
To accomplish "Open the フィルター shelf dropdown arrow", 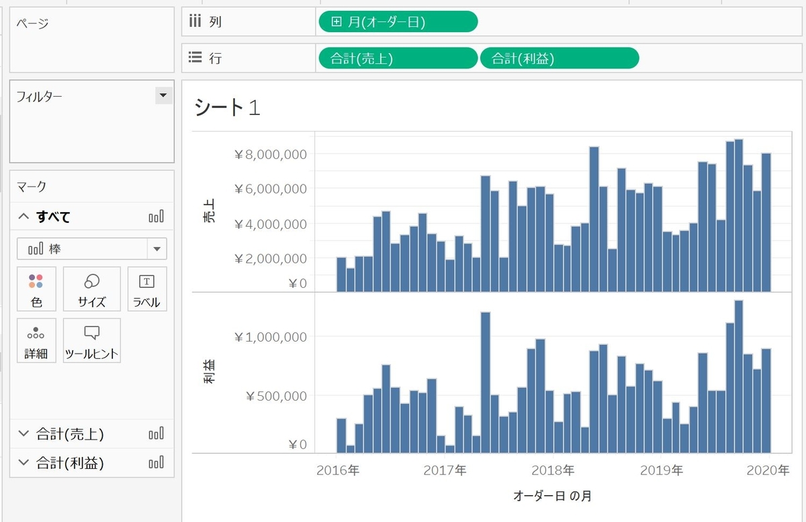I will point(163,96).
